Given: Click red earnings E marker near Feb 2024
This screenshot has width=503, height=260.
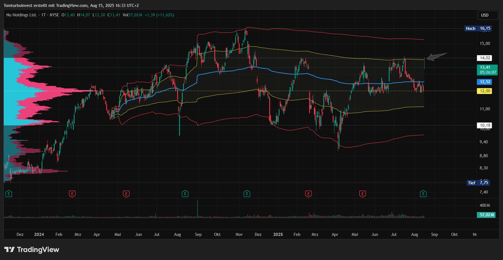Looking at the screenshot, I should pyautogui.click(x=72, y=194).
